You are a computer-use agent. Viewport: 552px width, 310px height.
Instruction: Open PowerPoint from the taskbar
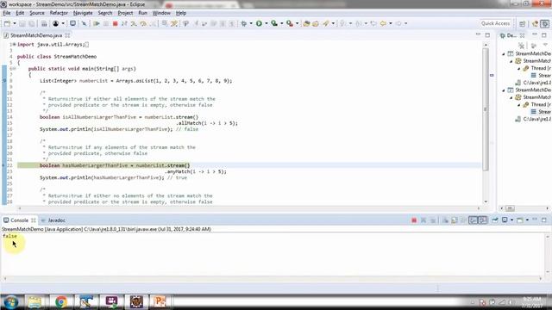click(x=160, y=302)
